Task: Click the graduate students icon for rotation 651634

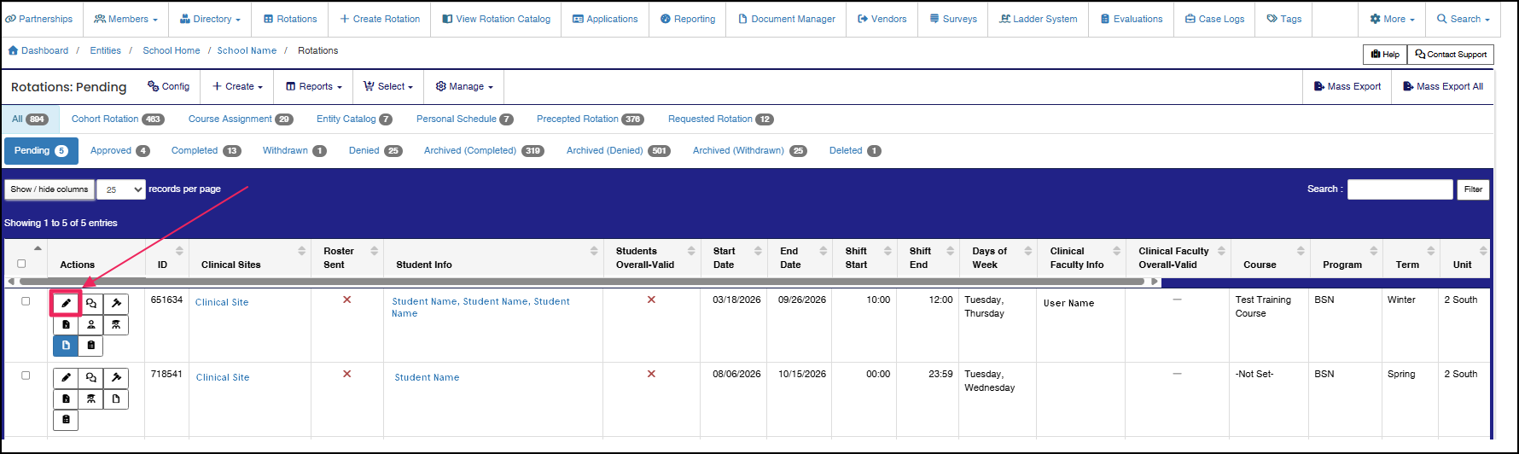Action: coord(116,324)
